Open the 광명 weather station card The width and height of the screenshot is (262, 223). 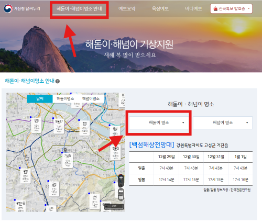[x=26, y=176]
